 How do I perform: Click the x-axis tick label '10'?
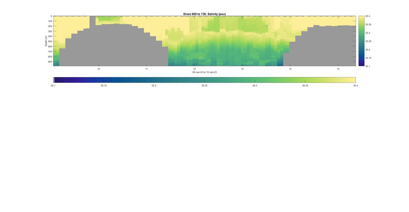pyautogui.click(x=99, y=69)
